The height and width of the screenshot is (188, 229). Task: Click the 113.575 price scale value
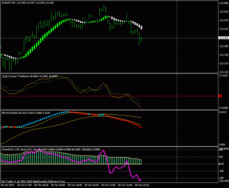224,20
